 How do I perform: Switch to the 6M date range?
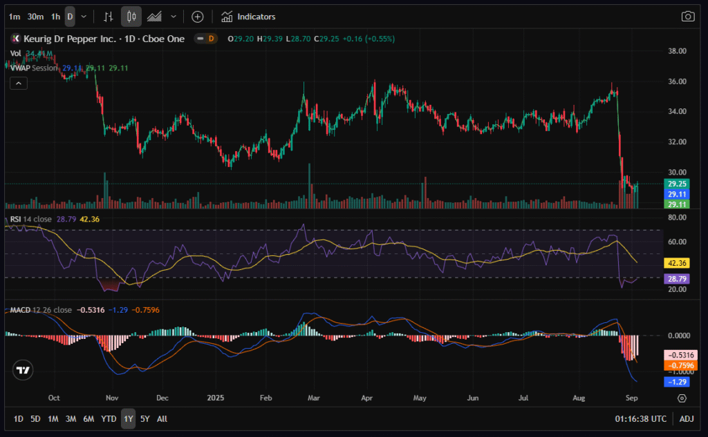[88, 418]
